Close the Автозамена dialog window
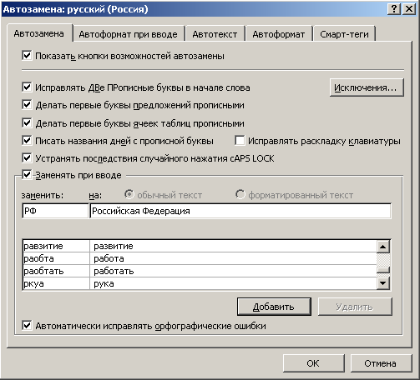The height and width of the screenshot is (380, 420). pyautogui.click(x=409, y=9)
